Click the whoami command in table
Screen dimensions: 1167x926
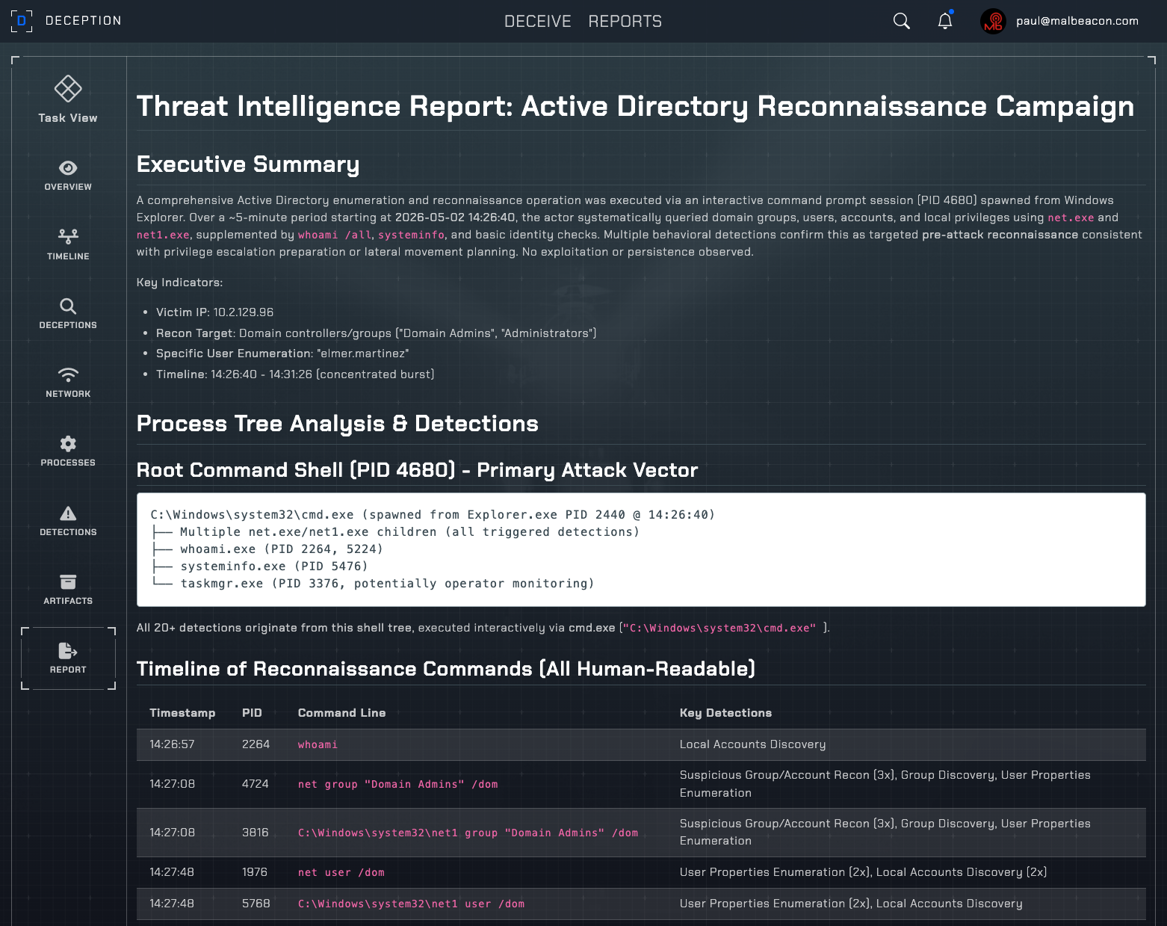pos(318,744)
